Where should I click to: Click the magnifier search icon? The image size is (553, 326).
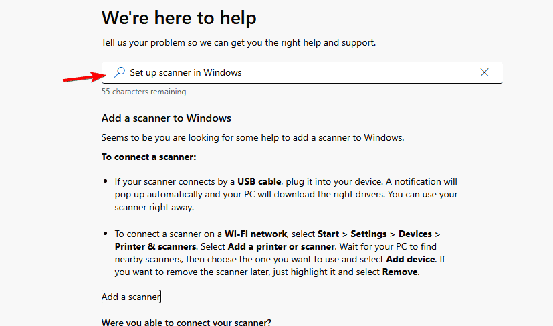[x=120, y=72]
